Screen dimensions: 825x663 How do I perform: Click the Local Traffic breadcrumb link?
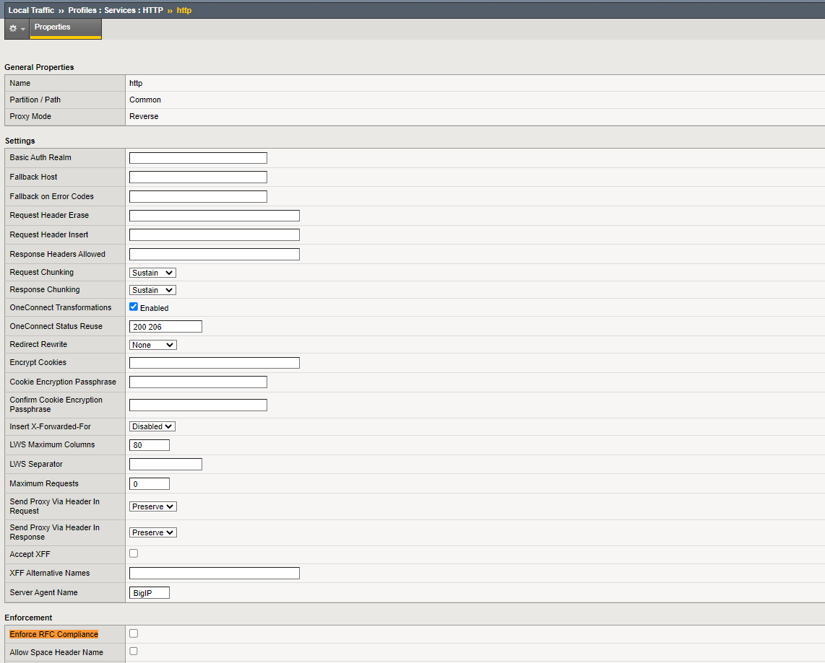(x=31, y=10)
